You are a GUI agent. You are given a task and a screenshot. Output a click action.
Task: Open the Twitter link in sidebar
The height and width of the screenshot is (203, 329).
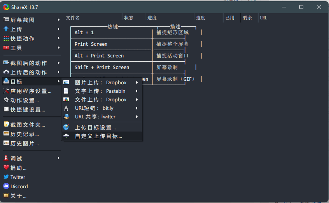point(31,177)
